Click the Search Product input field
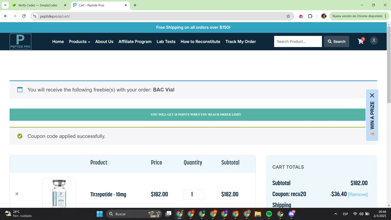Screen dimensions: 391x220 pyautogui.click(x=298, y=41)
